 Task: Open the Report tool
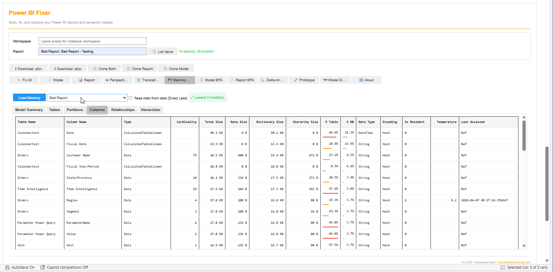(x=86, y=80)
